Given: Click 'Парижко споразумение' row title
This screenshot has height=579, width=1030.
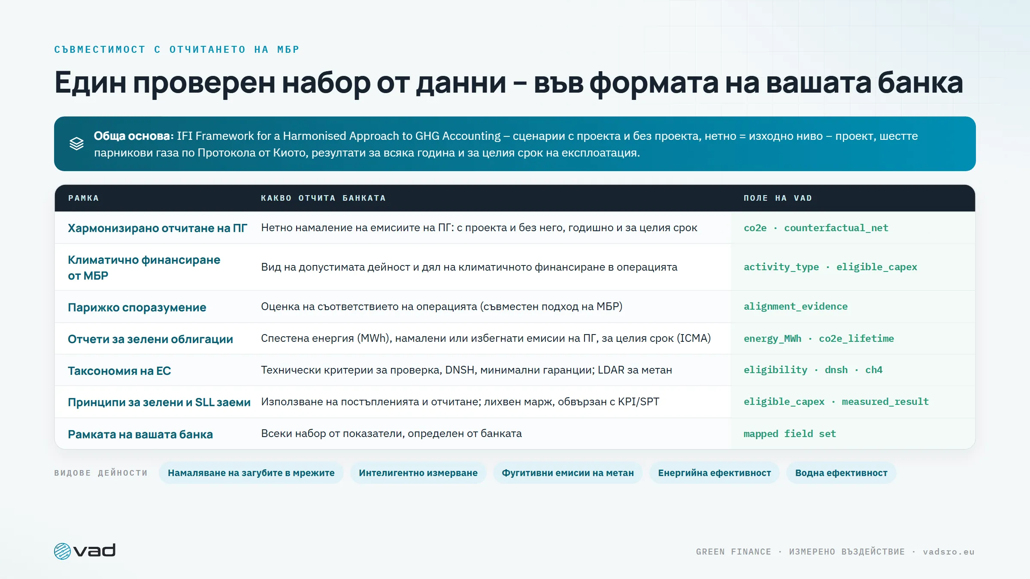Looking at the screenshot, I should pos(137,308).
